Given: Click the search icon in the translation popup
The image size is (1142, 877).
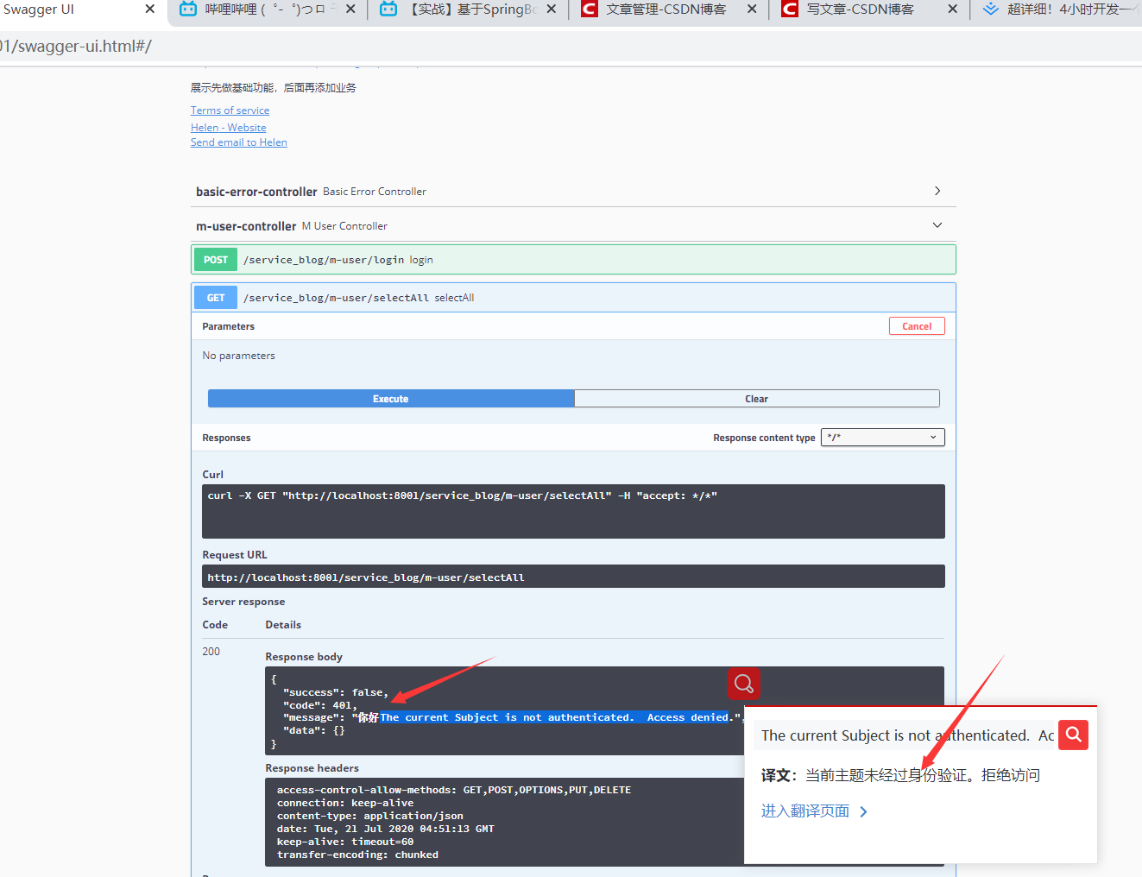Looking at the screenshot, I should [1073, 735].
